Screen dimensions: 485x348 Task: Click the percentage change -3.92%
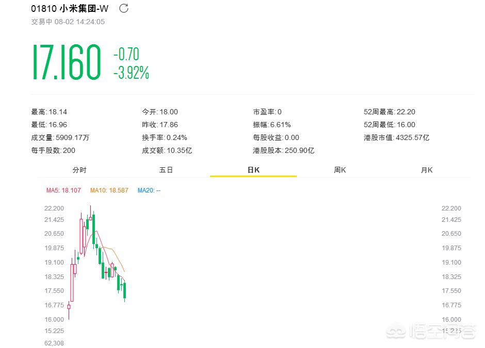pyautogui.click(x=131, y=73)
